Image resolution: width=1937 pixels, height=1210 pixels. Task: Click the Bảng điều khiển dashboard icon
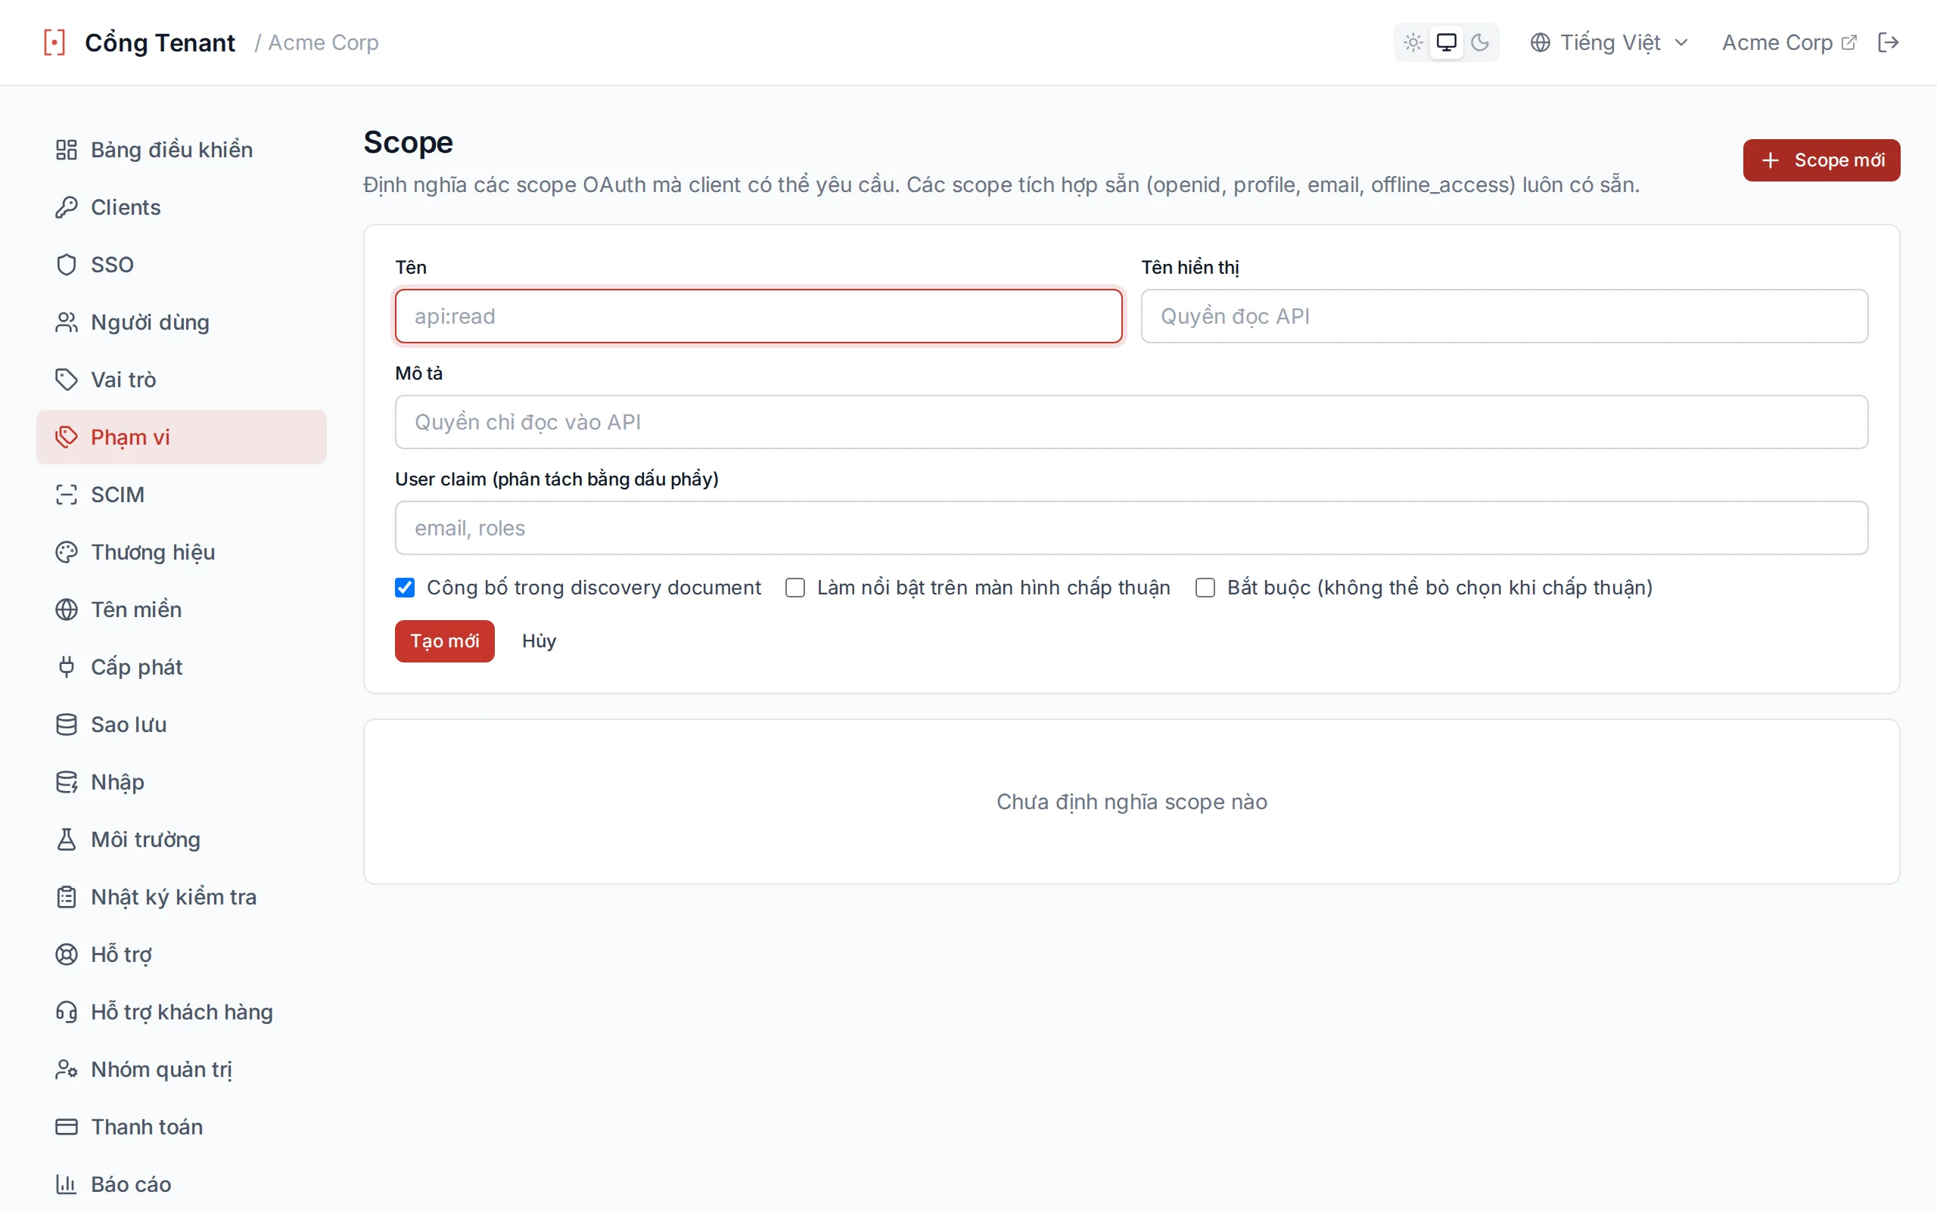pos(67,150)
